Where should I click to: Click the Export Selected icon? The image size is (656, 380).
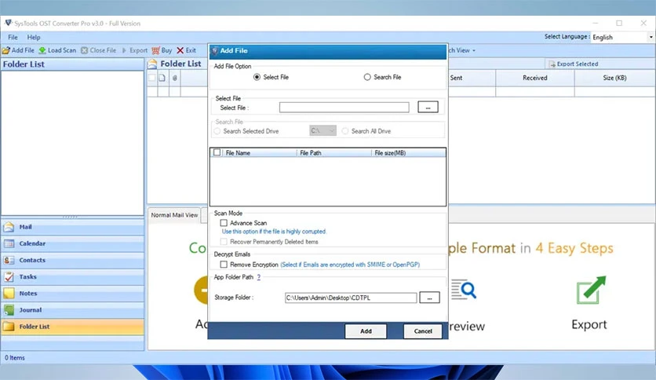(552, 64)
